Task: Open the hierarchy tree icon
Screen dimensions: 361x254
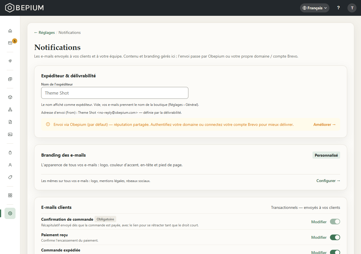Action: click(10, 110)
